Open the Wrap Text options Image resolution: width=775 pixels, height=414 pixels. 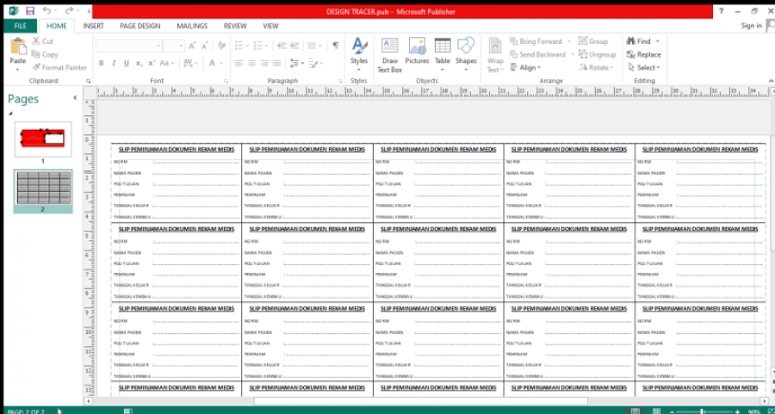click(495, 55)
